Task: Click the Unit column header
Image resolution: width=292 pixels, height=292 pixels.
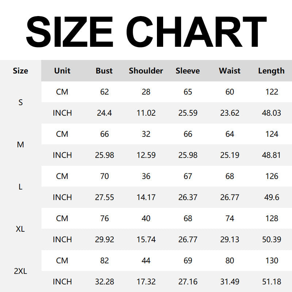Action: coord(62,71)
